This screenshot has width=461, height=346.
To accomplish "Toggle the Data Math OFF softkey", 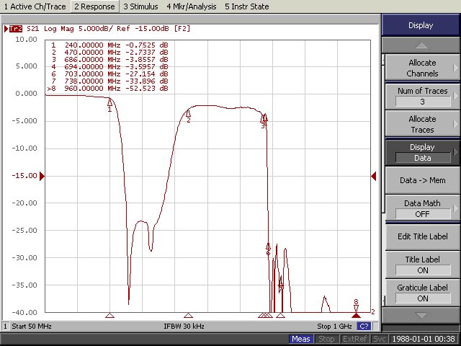I will pyautogui.click(x=422, y=209).
